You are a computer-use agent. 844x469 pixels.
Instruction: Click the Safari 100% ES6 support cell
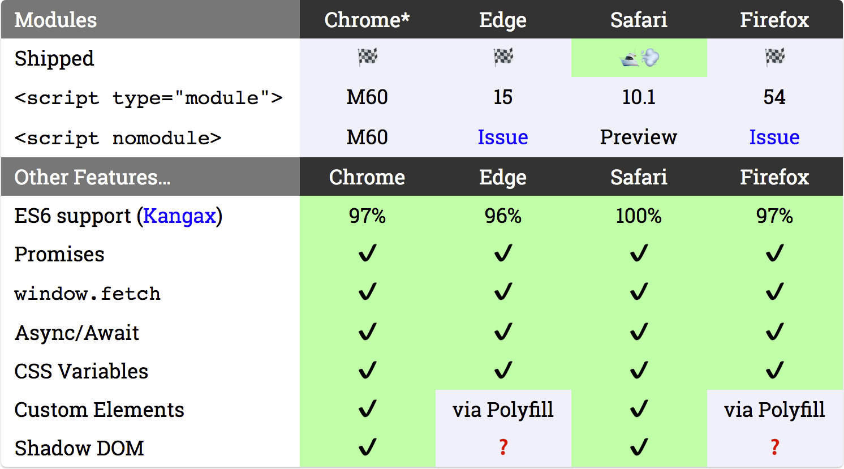click(x=639, y=216)
